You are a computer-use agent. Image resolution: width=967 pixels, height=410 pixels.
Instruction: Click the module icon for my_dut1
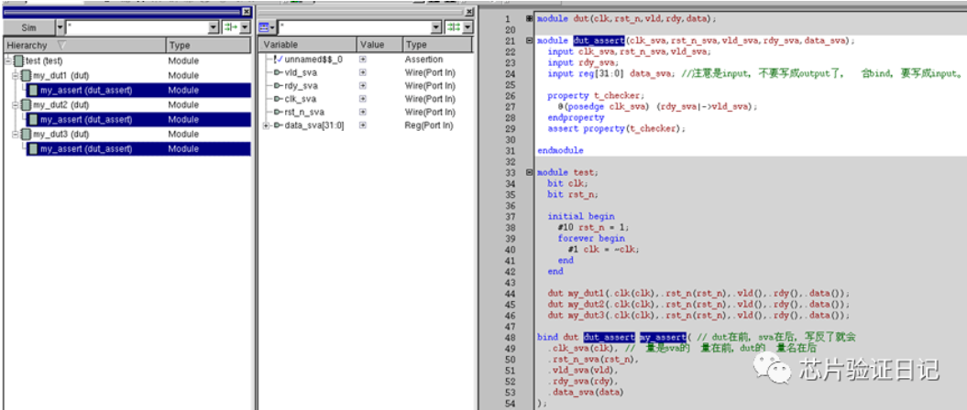pos(27,75)
